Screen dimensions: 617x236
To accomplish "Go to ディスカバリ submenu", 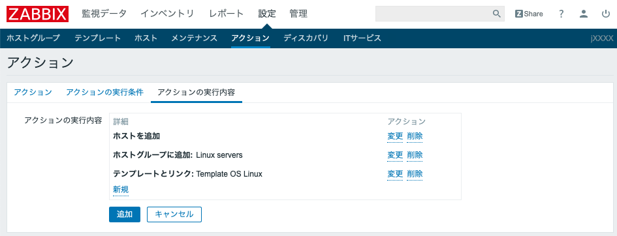I will [306, 38].
